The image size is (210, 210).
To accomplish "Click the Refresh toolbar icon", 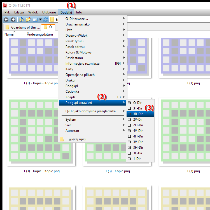I will 46,20.
